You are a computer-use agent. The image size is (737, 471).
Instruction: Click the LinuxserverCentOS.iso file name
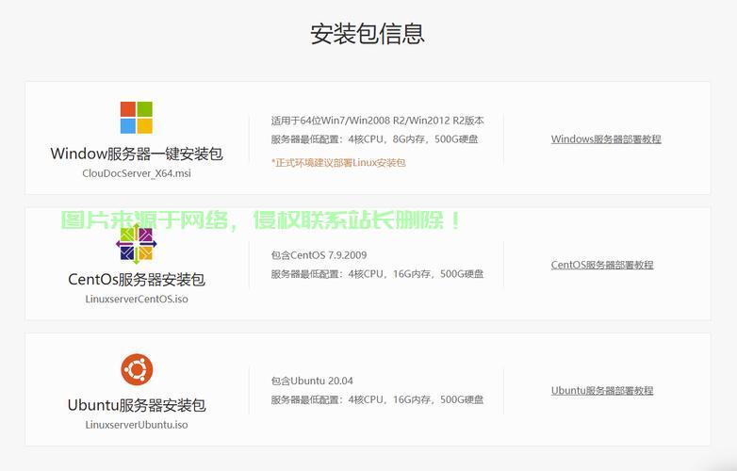[x=136, y=300]
